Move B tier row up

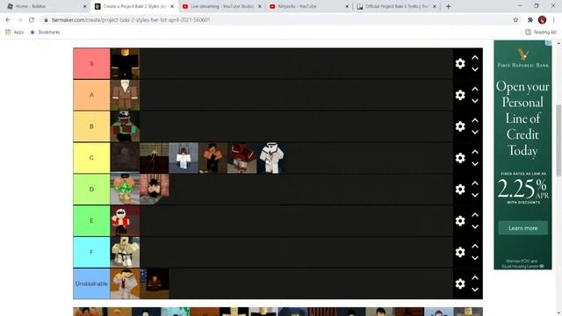click(475, 120)
